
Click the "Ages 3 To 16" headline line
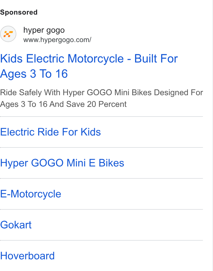pyautogui.click(x=34, y=74)
